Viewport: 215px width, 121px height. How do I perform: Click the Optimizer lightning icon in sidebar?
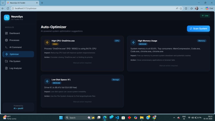tap(7, 54)
